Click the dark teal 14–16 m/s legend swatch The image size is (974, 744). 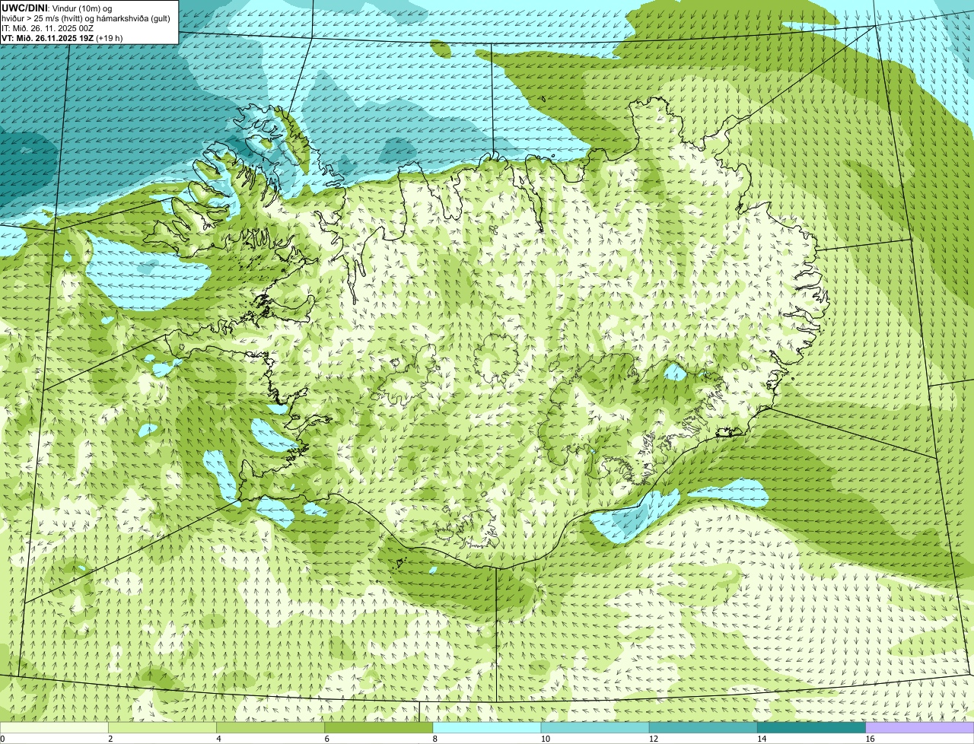pos(811,728)
